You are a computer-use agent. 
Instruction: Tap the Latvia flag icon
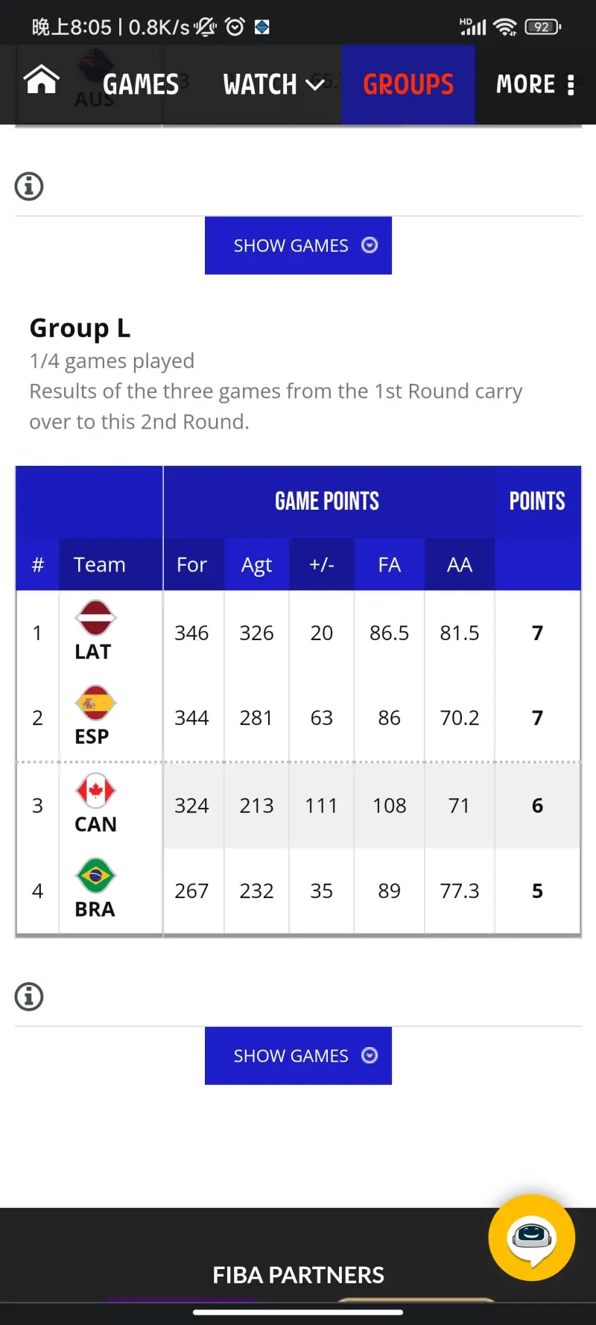pos(95,618)
